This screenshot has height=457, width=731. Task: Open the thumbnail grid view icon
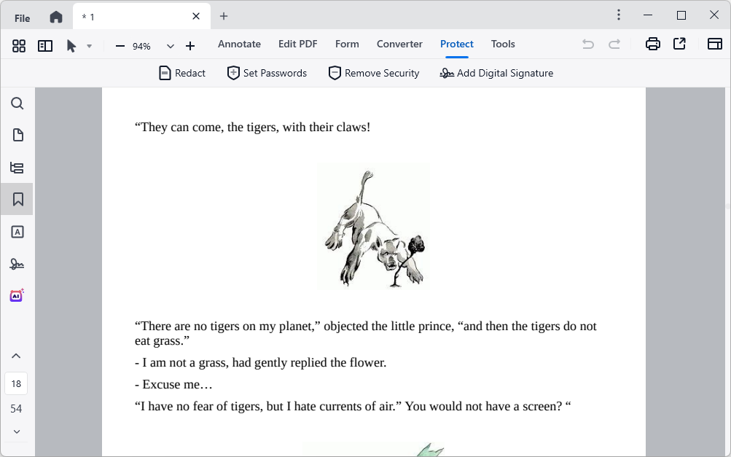[x=19, y=46]
